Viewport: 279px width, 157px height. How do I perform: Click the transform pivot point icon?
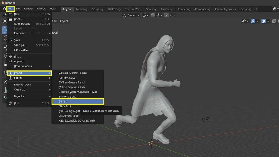point(145,15)
